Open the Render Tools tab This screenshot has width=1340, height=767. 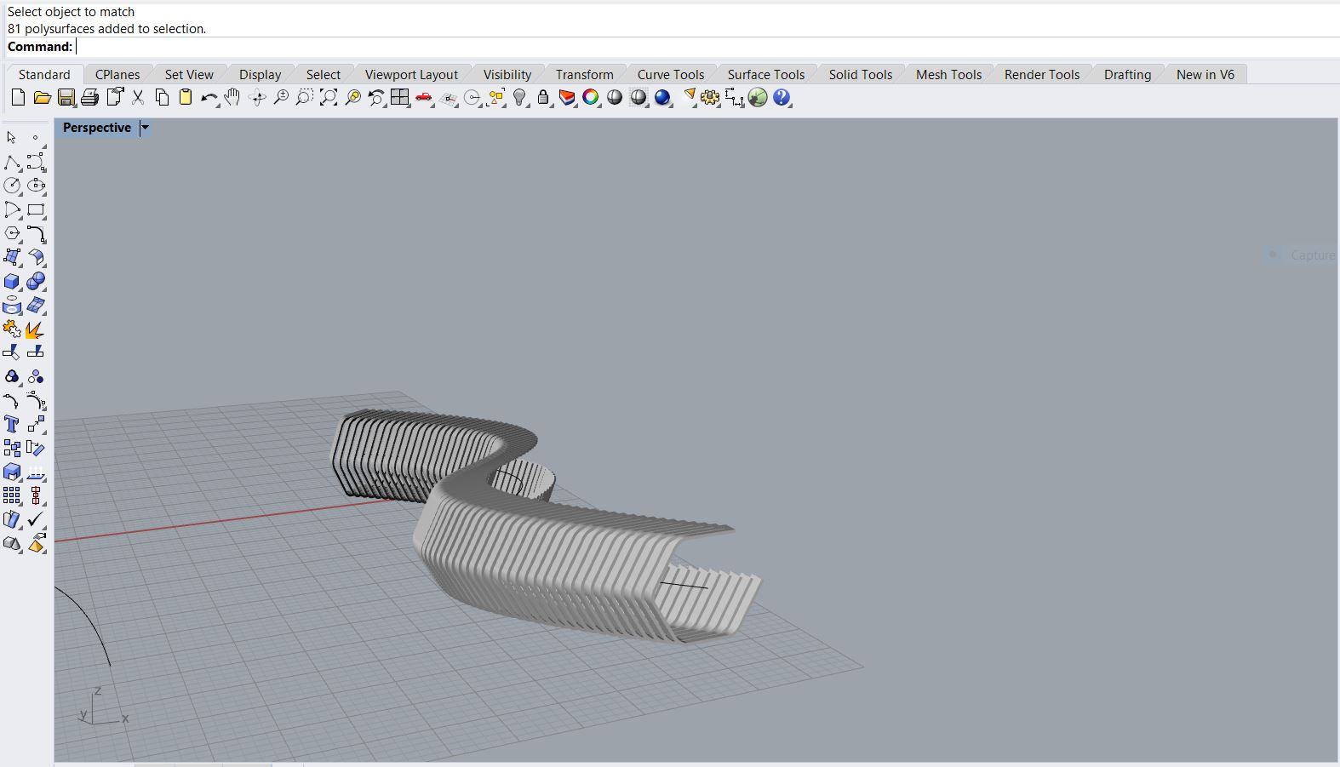coord(1042,74)
